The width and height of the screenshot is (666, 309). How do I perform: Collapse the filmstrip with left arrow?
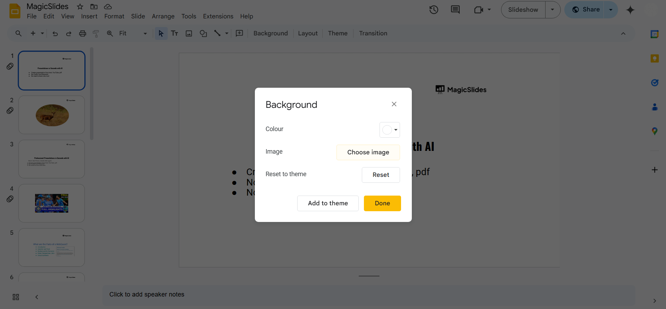coord(37,297)
